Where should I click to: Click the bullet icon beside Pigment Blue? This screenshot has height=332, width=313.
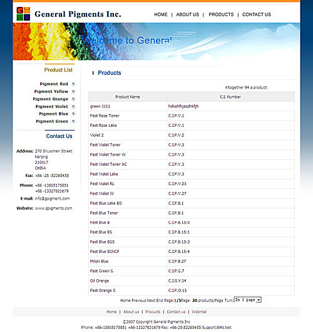point(73,114)
